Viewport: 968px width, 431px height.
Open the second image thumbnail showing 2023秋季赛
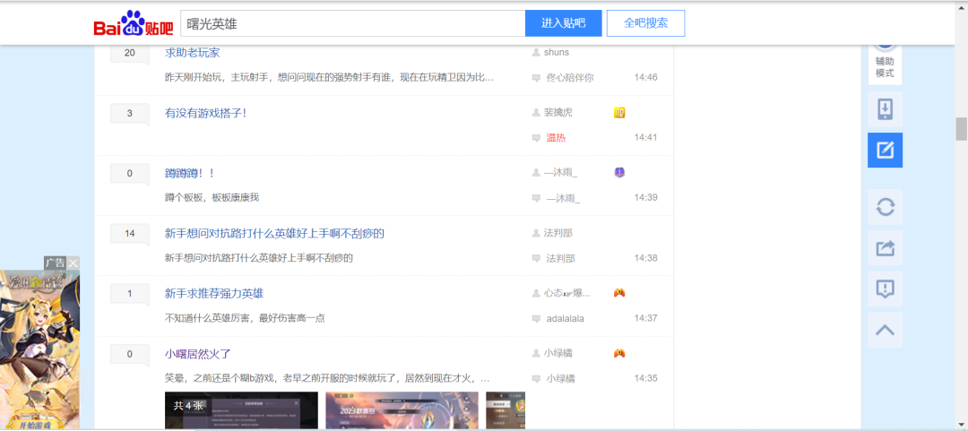pyautogui.click(x=402, y=410)
